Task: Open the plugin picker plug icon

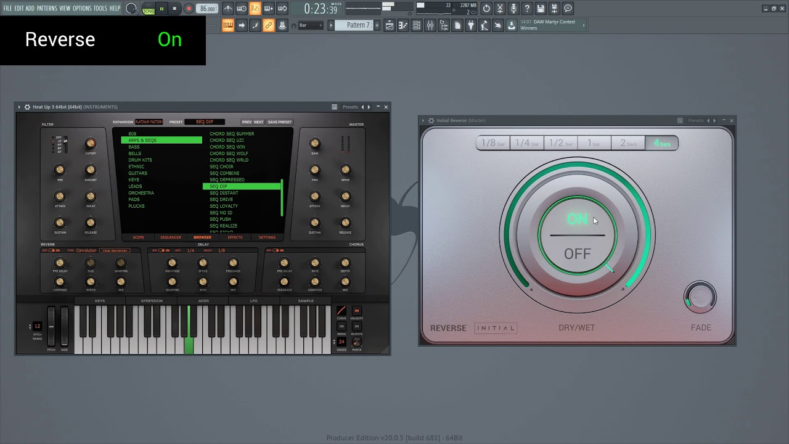Action: (471, 25)
